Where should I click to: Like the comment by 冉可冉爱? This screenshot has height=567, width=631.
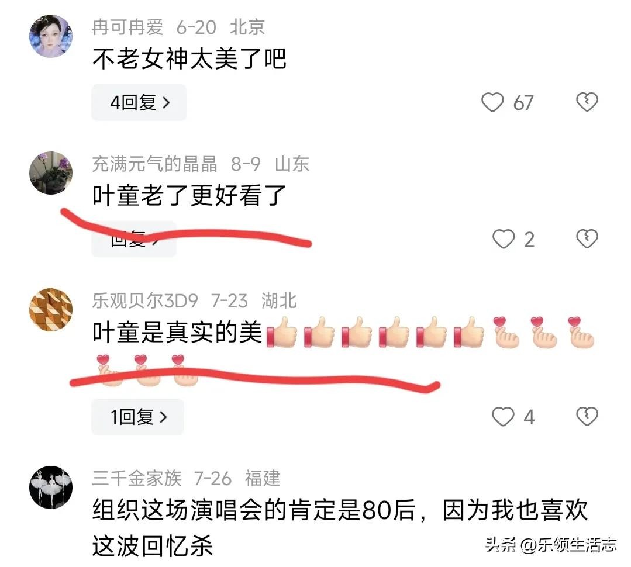492,102
